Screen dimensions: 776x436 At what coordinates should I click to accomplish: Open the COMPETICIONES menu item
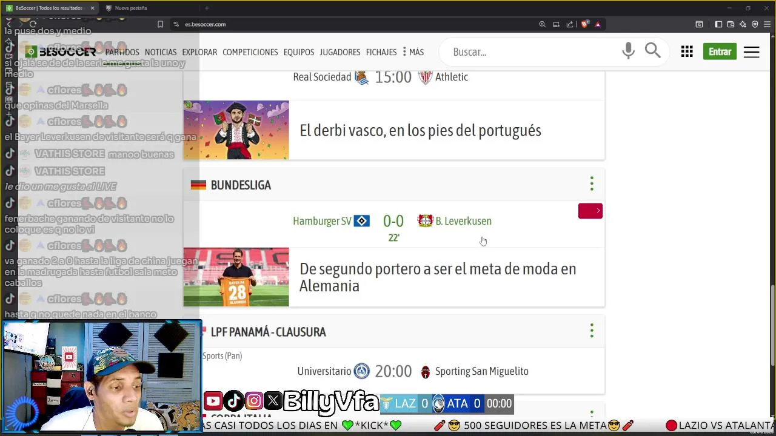(x=250, y=52)
